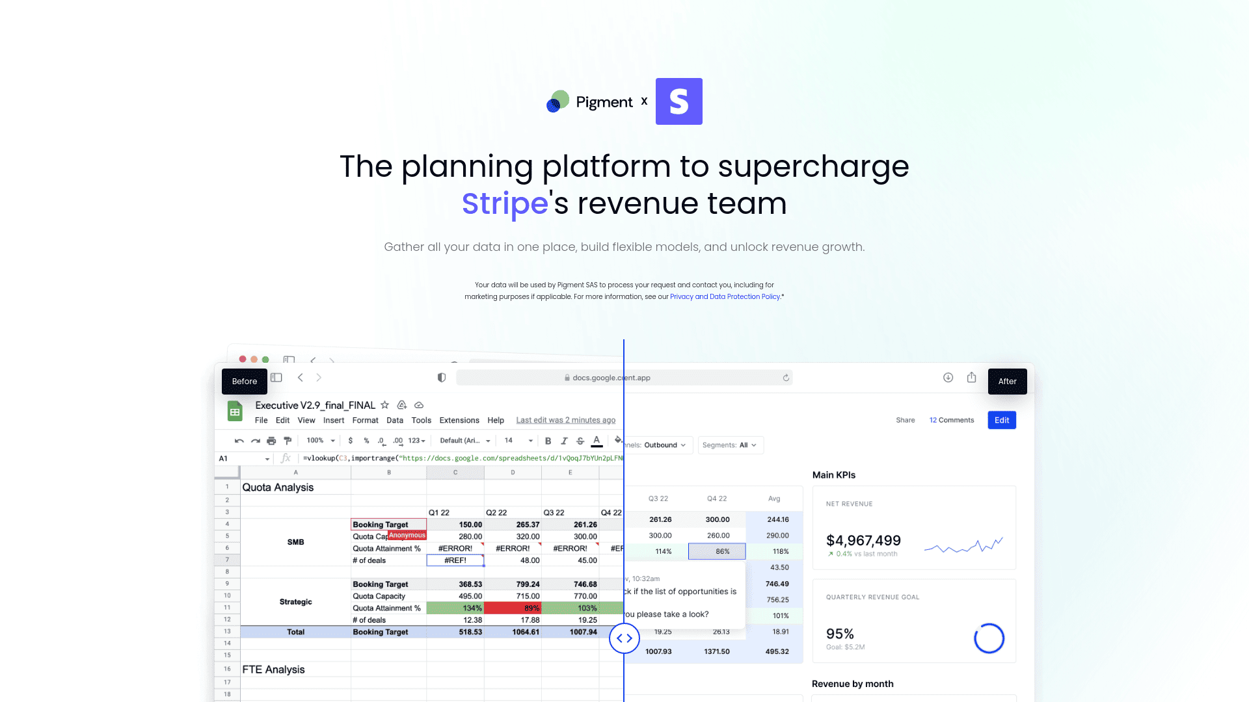Click the privacy shield icon in browser toolbar
The height and width of the screenshot is (702, 1249).
pos(442,378)
